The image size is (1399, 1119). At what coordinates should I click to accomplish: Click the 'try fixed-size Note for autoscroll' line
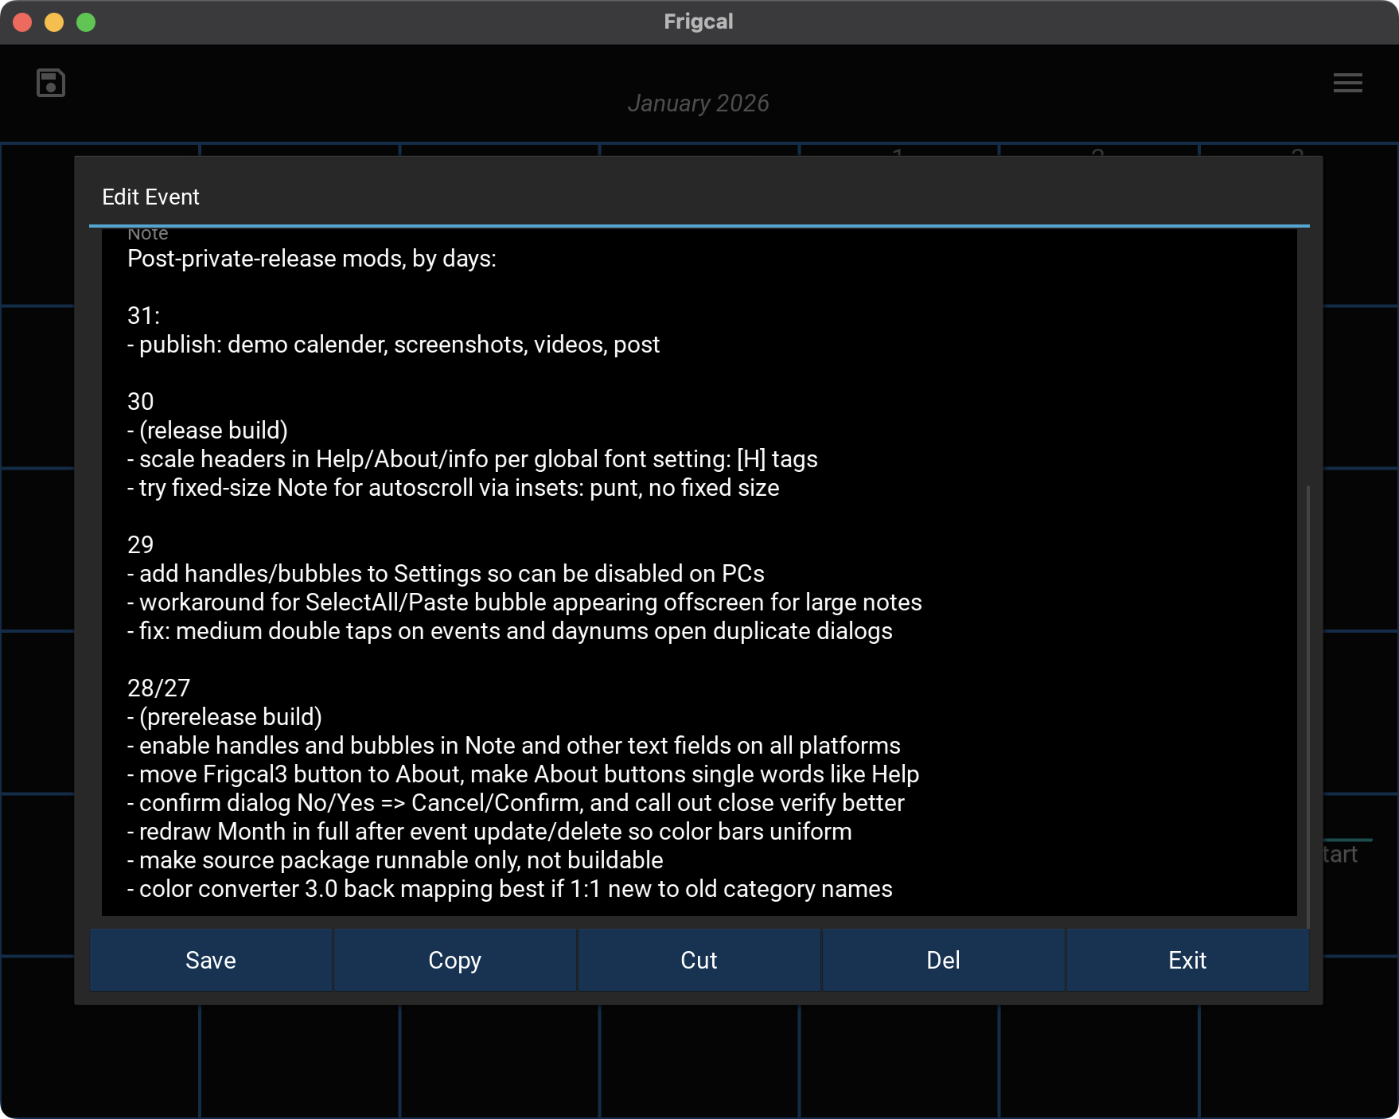454,488
